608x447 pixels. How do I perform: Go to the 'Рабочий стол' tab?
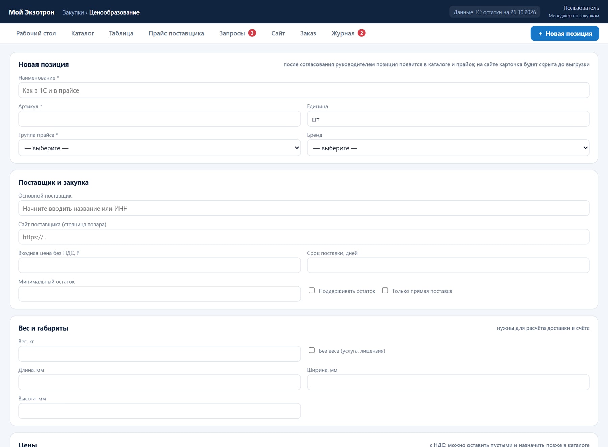click(x=36, y=33)
